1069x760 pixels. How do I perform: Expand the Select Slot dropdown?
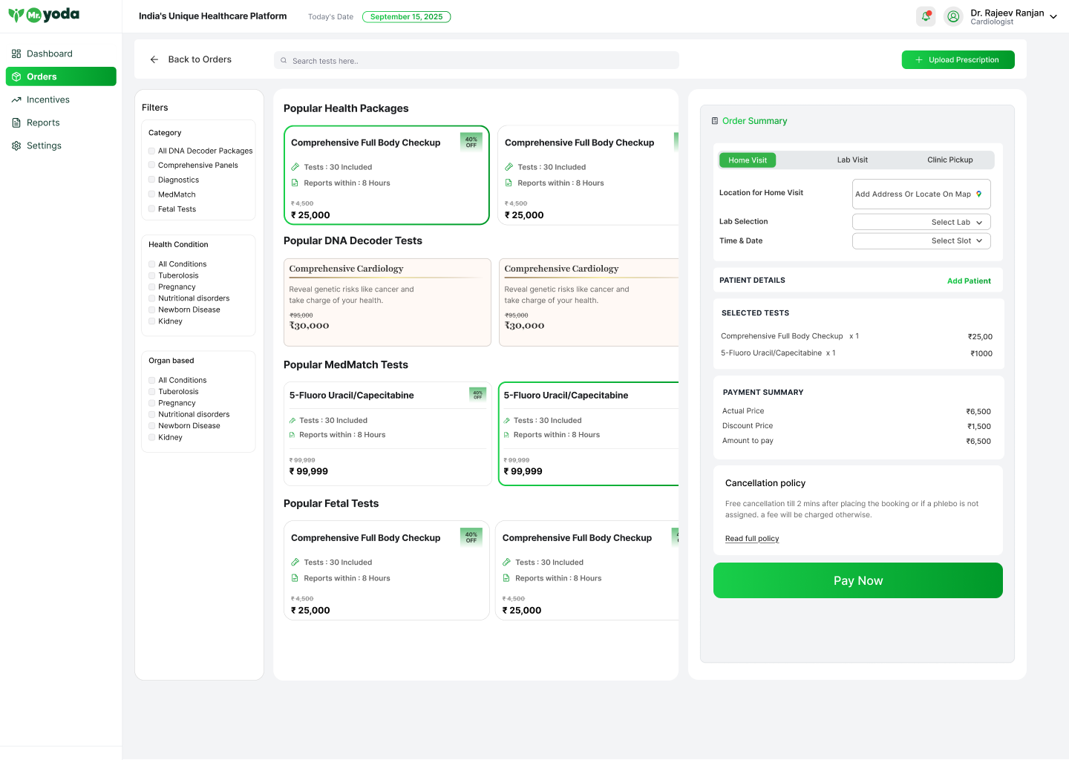[921, 240]
